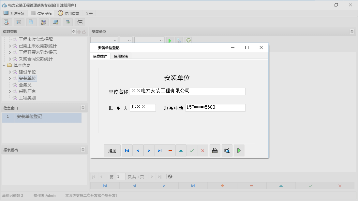This screenshot has height=201, width=358.
Task: Select the print icon in the dialog toolbar
Action: click(x=215, y=150)
